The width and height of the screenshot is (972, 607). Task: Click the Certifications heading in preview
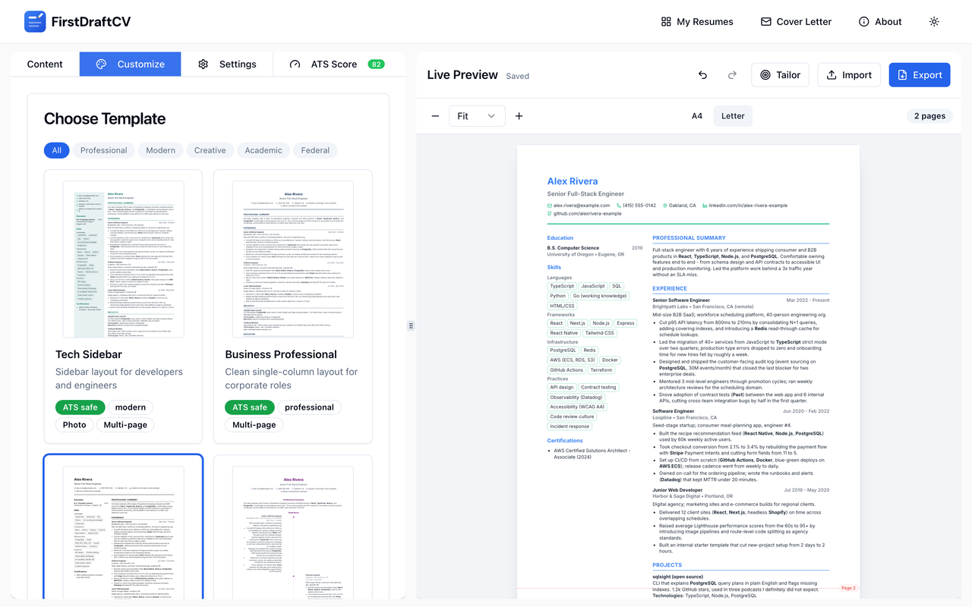(563, 440)
